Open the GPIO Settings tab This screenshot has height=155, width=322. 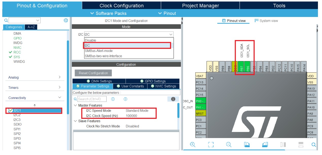click(x=153, y=81)
